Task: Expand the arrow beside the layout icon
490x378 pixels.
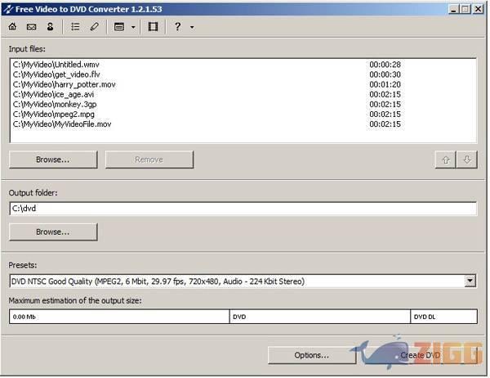Action: click(133, 27)
